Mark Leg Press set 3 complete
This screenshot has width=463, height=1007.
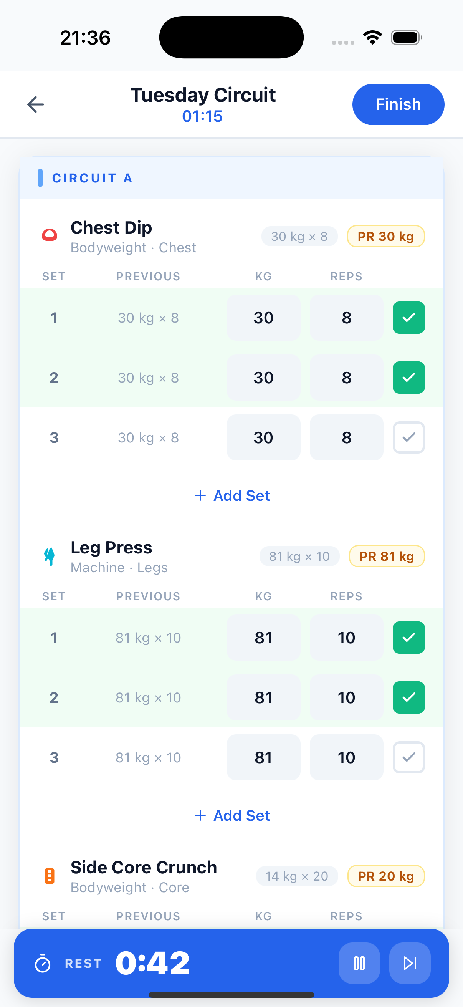(408, 757)
